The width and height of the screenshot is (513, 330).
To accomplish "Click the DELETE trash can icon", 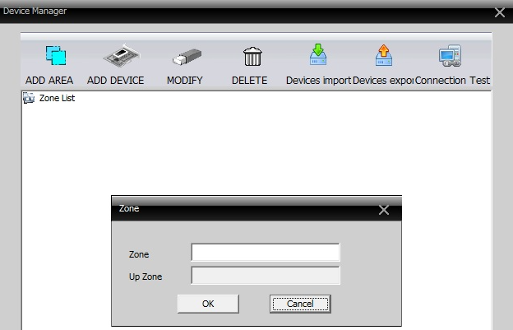I will coord(250,57).
